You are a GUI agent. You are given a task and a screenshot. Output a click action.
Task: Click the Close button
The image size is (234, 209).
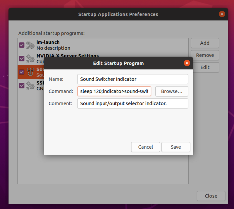click(211, 196)
